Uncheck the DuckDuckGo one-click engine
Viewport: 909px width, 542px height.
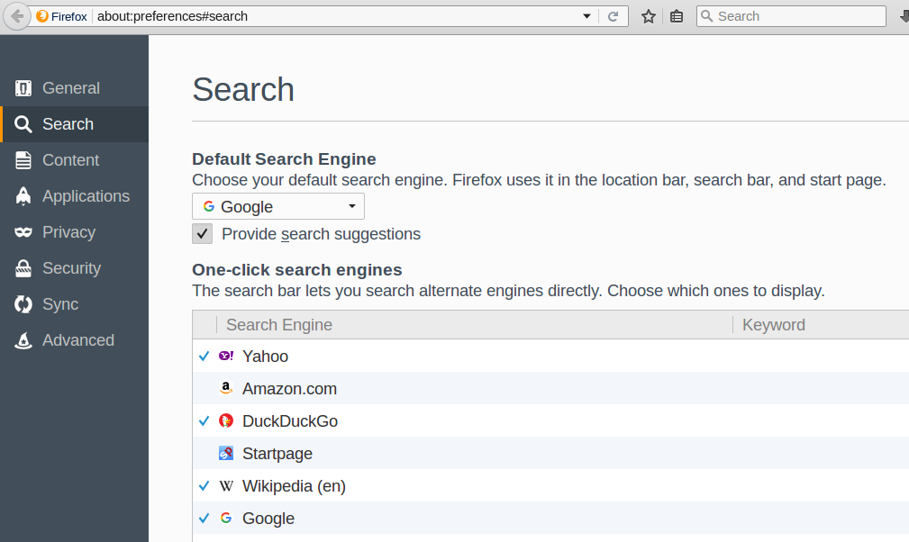pos(205,421)
